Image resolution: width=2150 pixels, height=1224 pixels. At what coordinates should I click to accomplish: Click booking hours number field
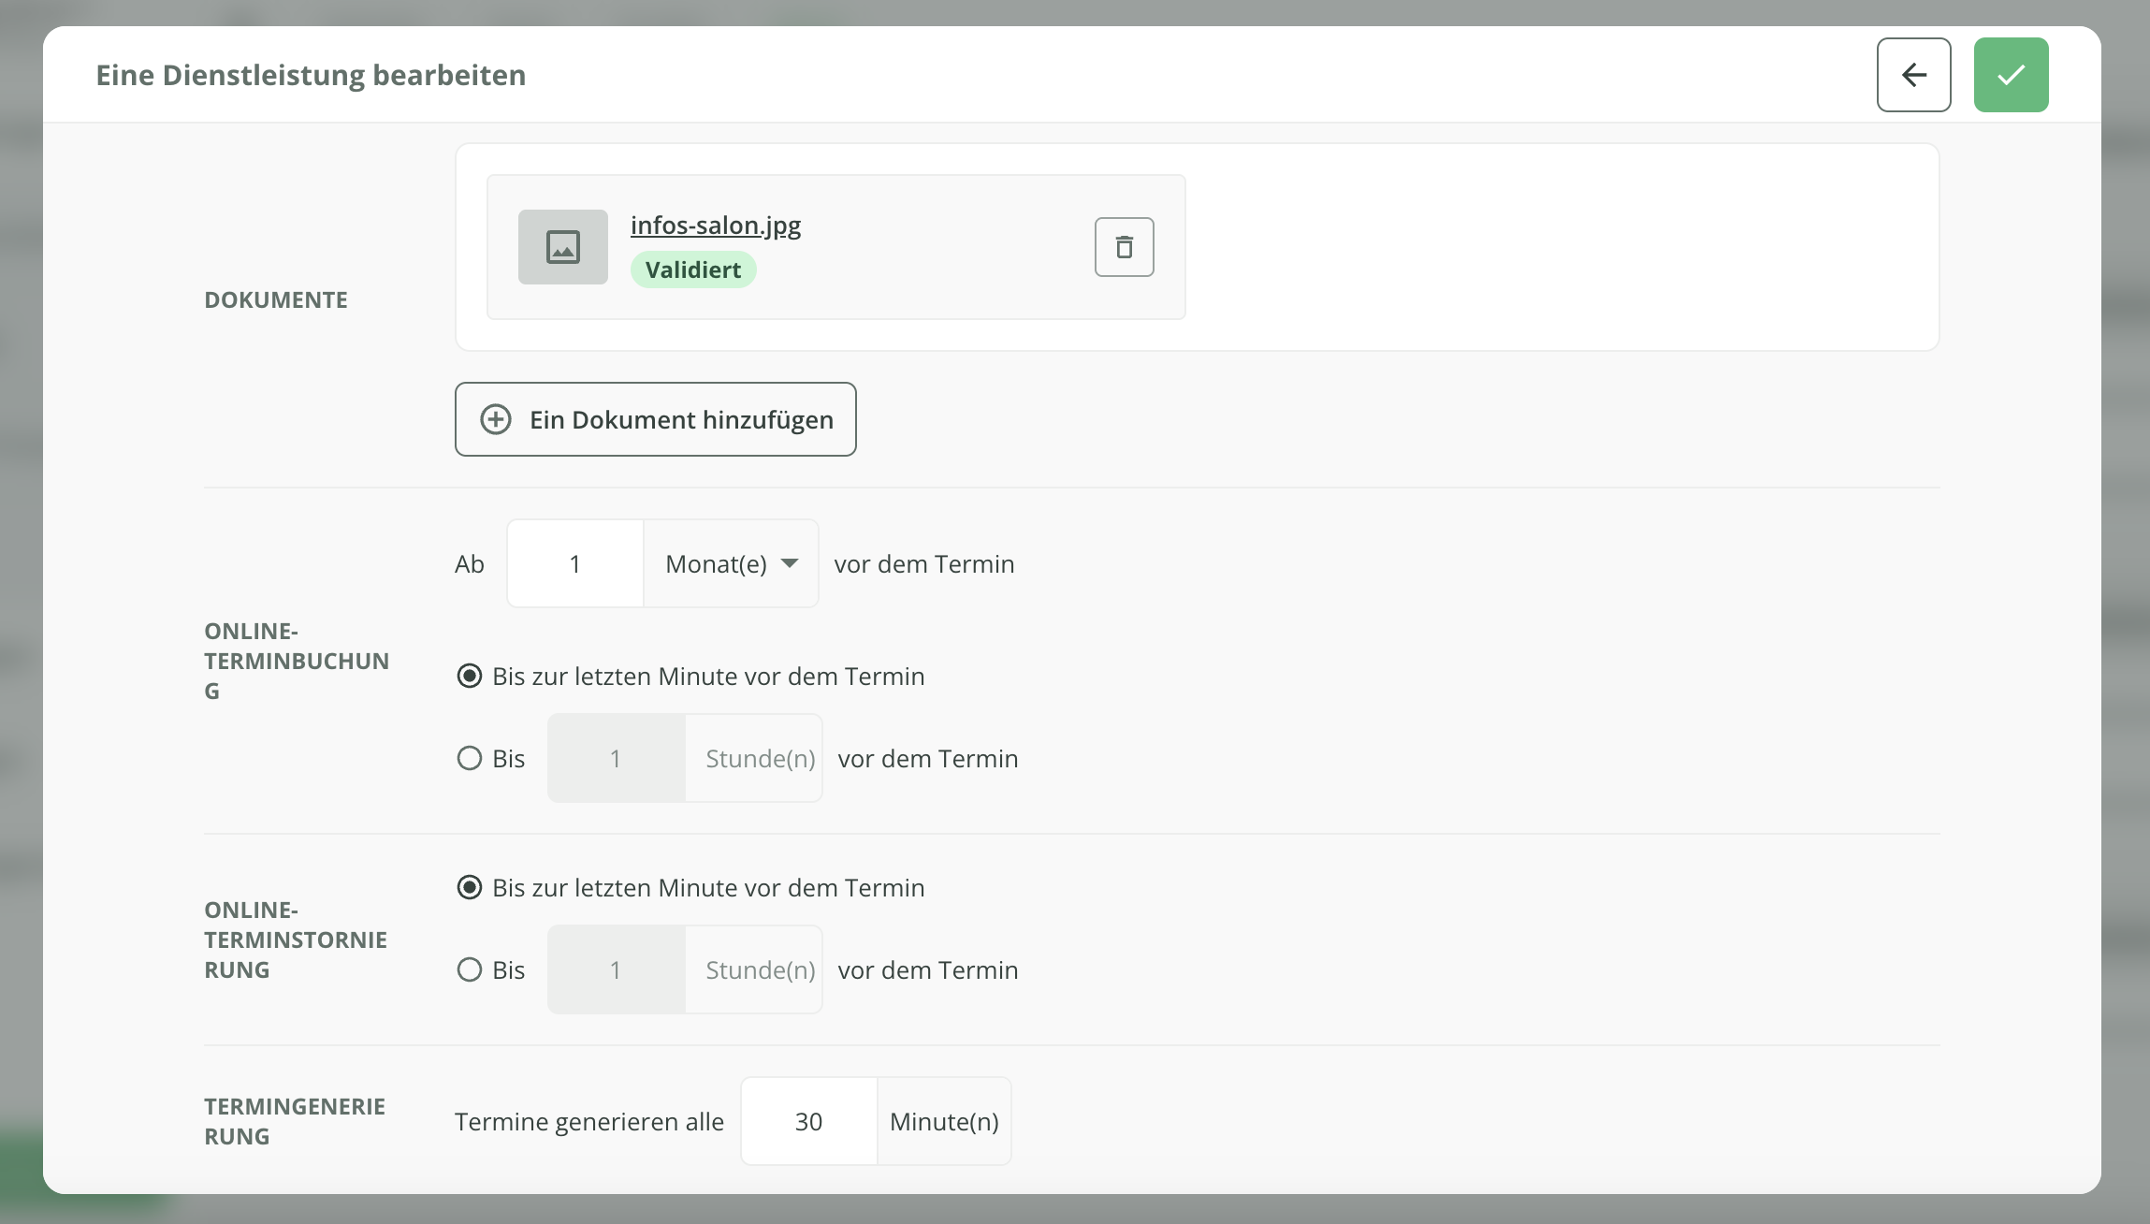tap(616, 759)
